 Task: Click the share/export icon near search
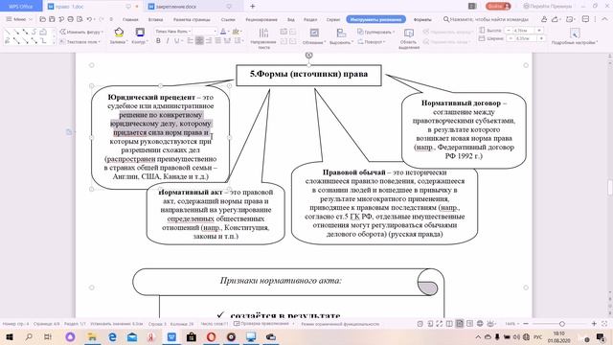(x=556, y=19)
